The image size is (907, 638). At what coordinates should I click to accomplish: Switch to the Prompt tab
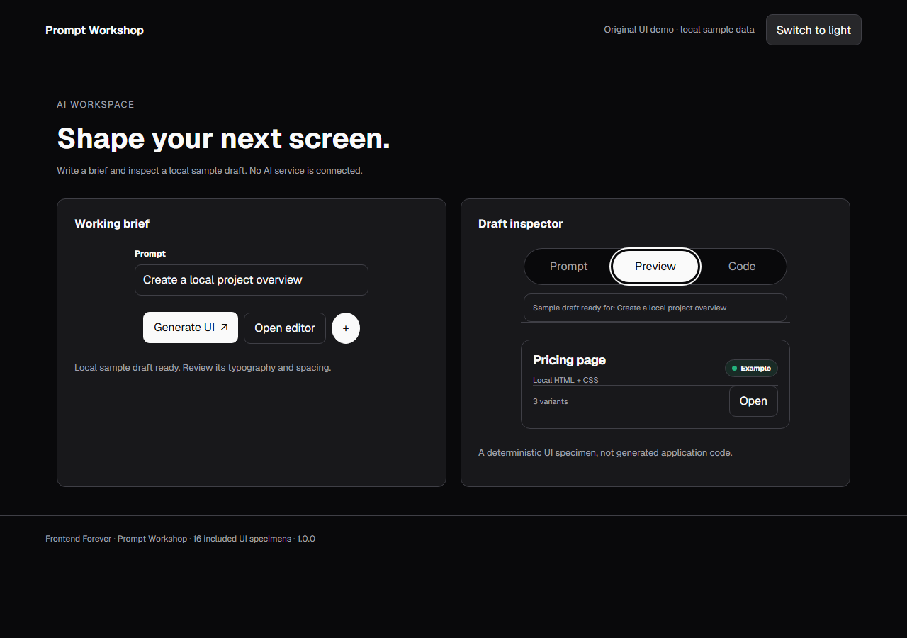tap(569, 267)
